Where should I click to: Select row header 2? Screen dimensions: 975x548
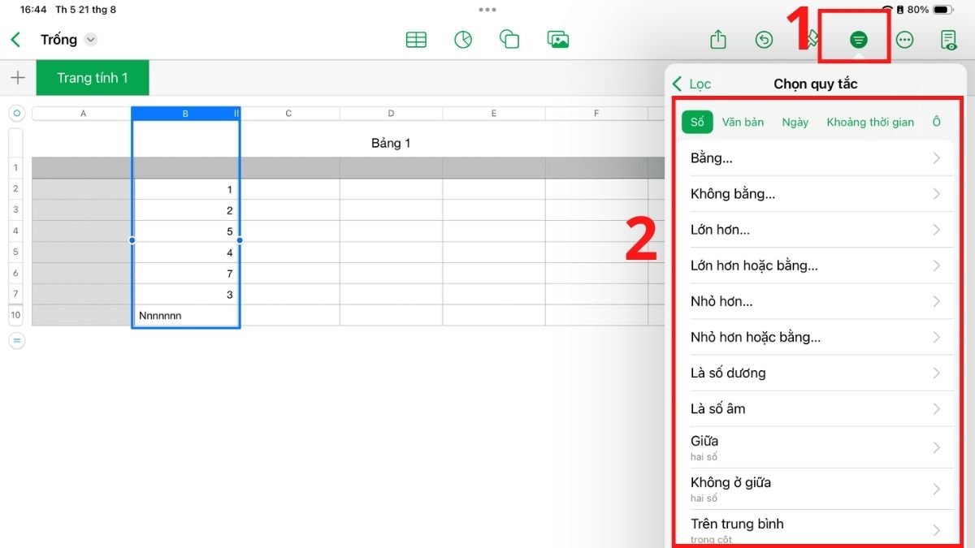(15, 188)
